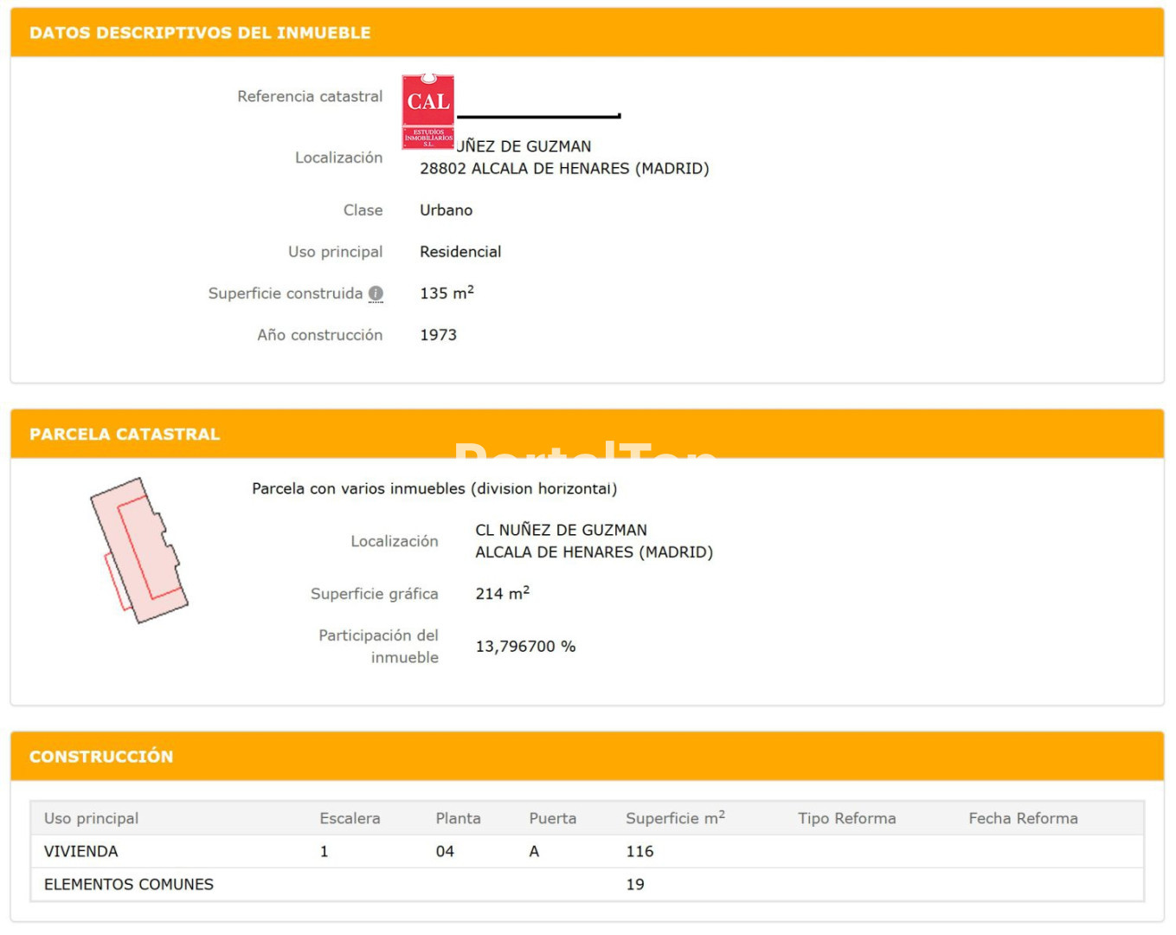The image size is (1176, 935).
Task: Click the 28802 Alcala de Henares address
Action: click(x=564, y=169)
